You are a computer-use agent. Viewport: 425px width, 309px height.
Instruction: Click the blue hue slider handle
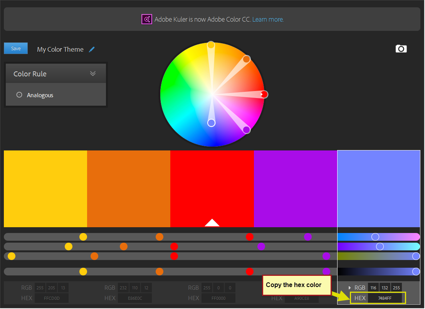click(x=375, y=236)
